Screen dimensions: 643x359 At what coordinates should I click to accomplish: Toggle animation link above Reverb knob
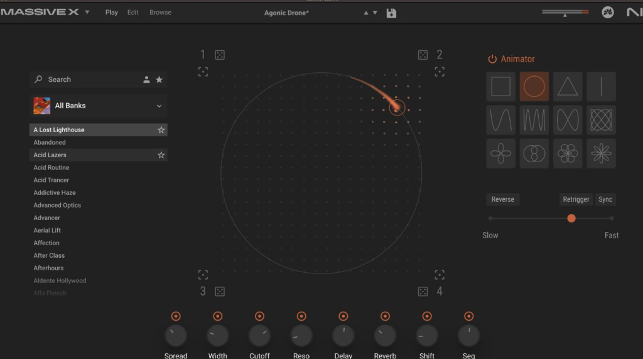point(385,316)
